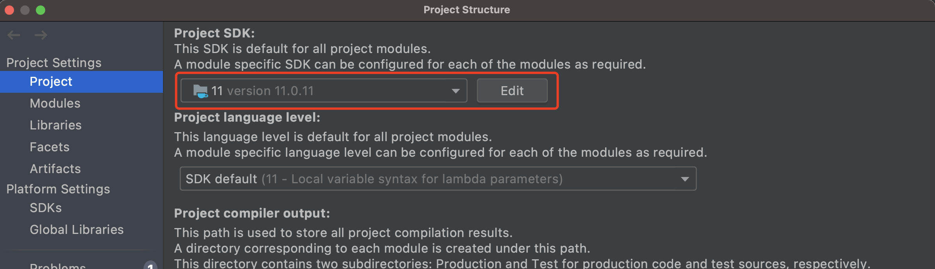This screenshot has height=269, width=935.
Task: Maximize the Project Structure window
Action: (x=41, y=10)
